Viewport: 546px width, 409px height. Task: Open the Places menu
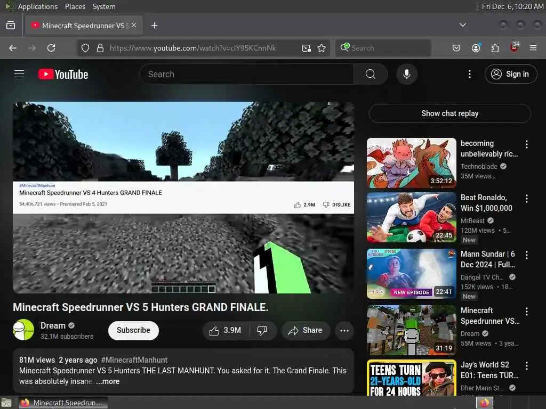pos(75,6)
